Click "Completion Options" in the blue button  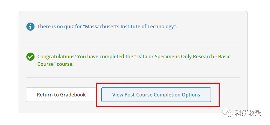pyautogui.click(x=177, y=95)
